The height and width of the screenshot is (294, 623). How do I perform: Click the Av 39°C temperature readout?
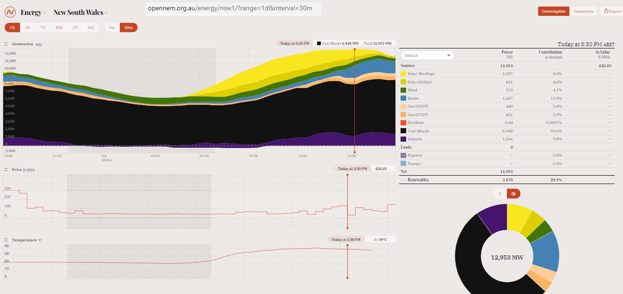[x=381, y=239]
